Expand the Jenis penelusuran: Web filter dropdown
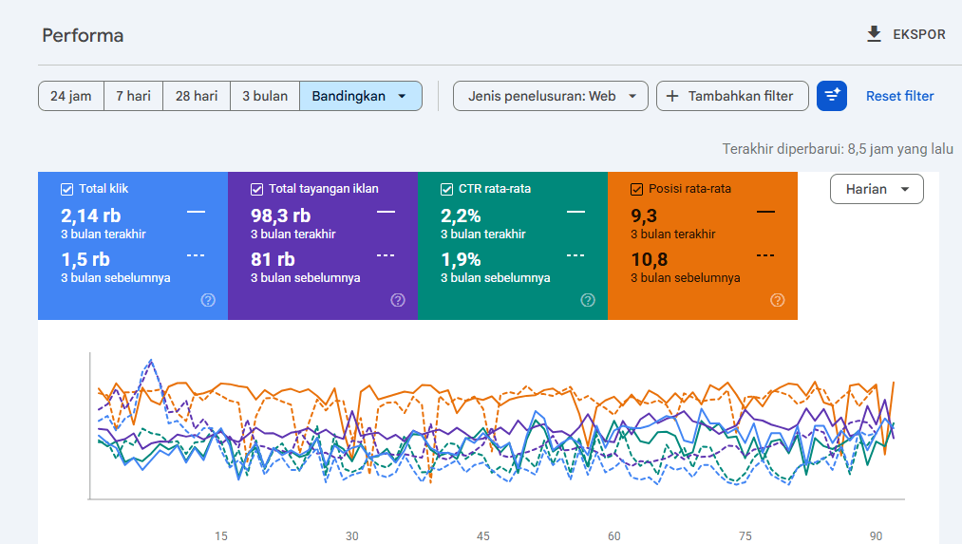This screenshot has height=544, width=962. pos(551,96)
